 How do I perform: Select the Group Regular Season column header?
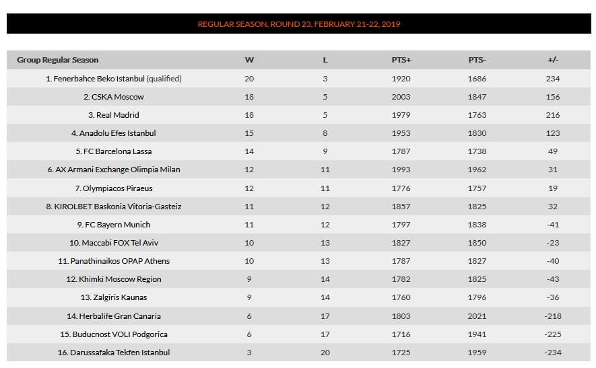(57, 60)
